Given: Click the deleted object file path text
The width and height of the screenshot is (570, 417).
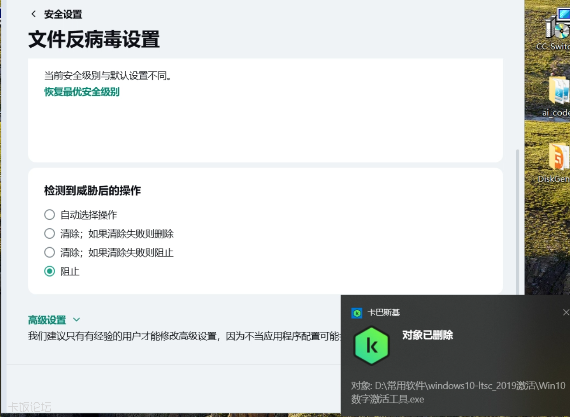Looking at the screenshot, I should pyautogui.click(x=458, y=392).
